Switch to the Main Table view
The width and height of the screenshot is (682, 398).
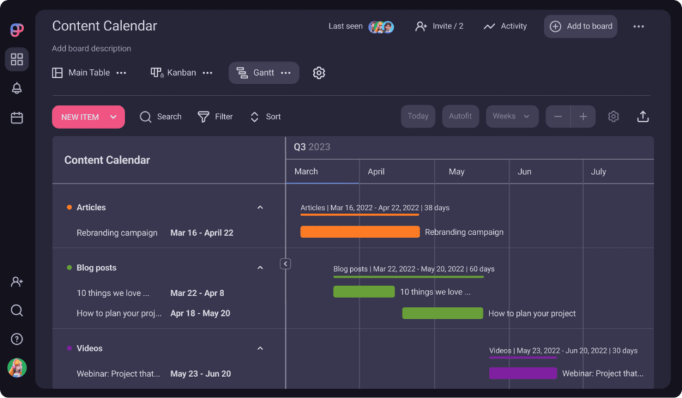pyautogui.click(x=81, y=73)
